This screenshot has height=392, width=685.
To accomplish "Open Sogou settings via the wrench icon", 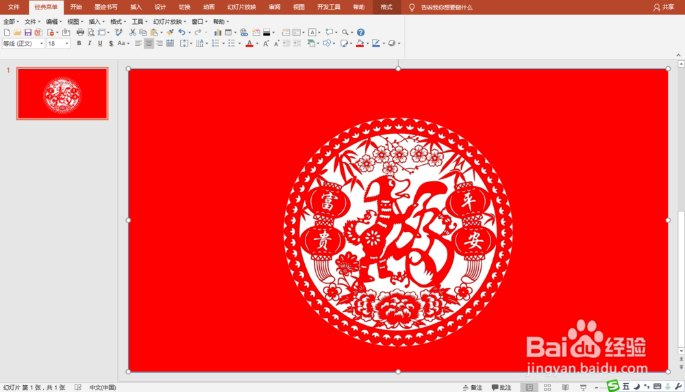I will [x=678, y=387].
